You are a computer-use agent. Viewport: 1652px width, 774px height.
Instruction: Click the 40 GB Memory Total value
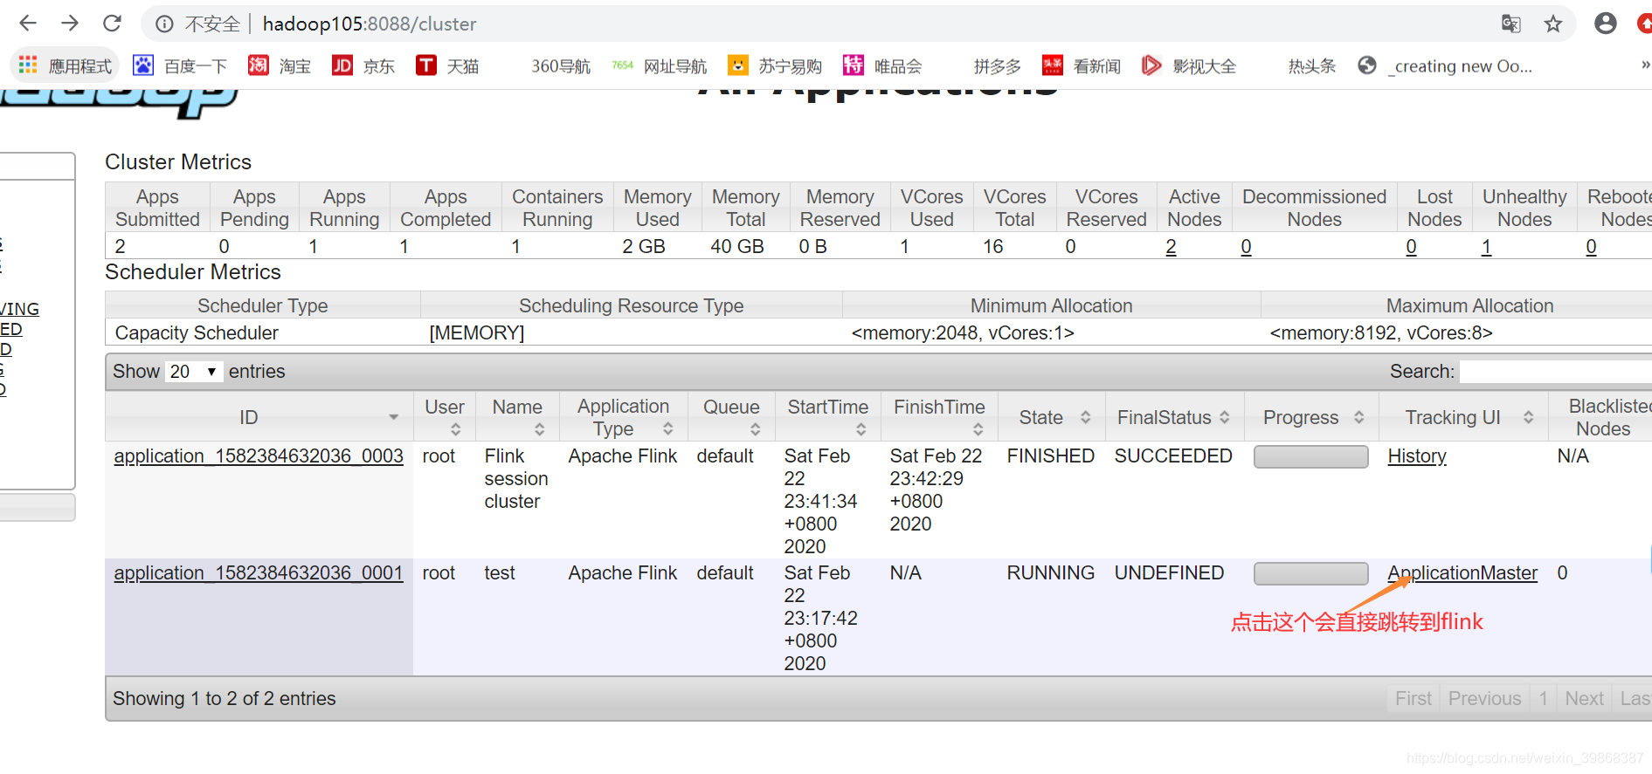[x=737, y=247]
